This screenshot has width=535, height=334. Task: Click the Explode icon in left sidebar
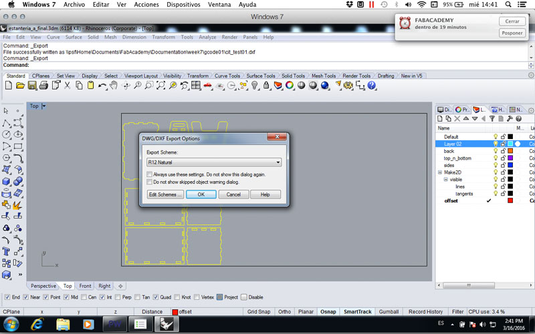click(x=17, y=205)
